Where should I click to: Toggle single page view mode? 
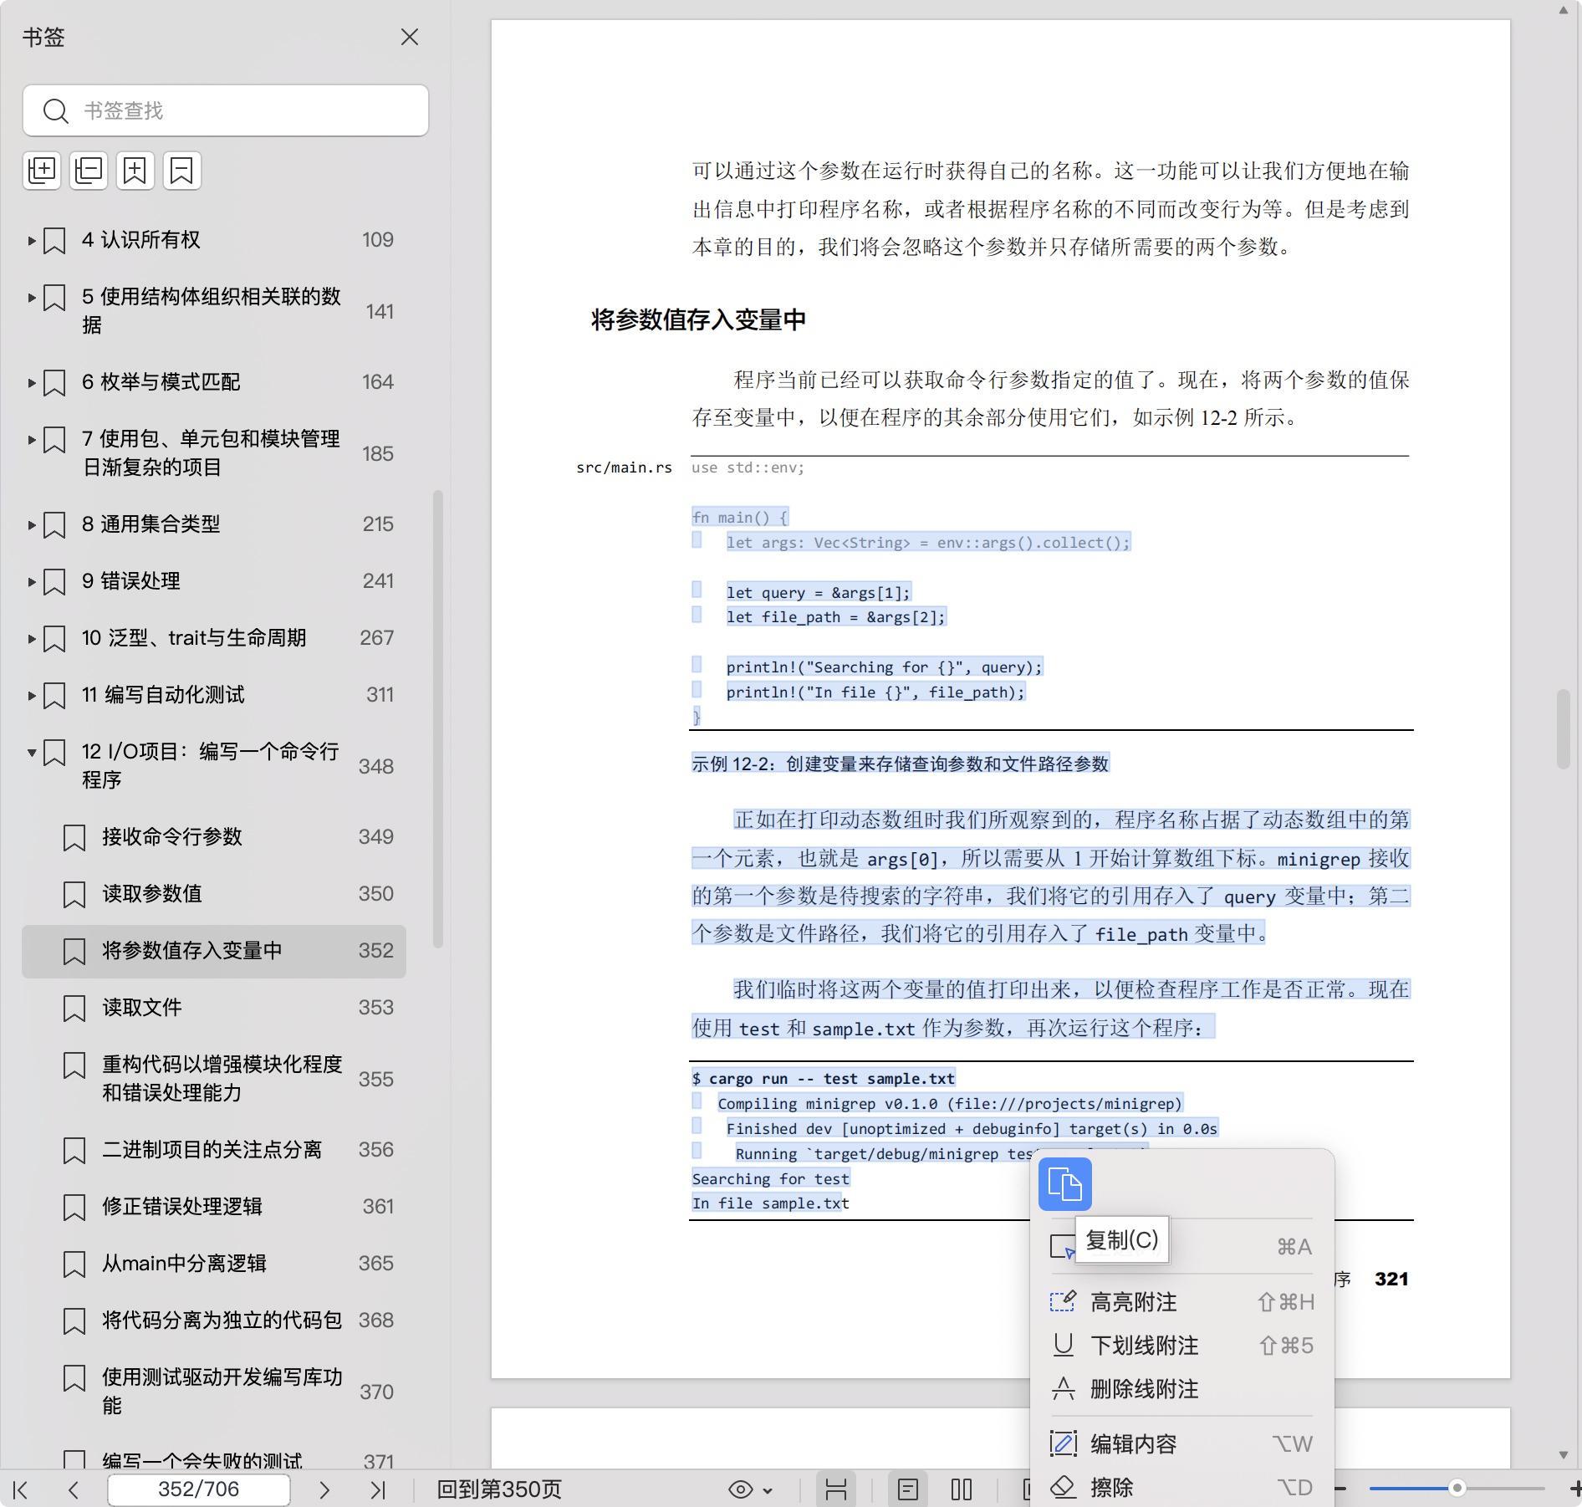[908, 1489]
